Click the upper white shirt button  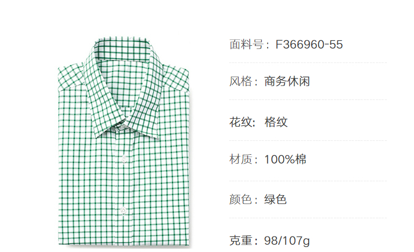(x=124, y=159)
